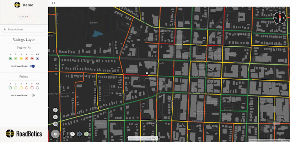
Task: Click the locate-me target icon
Action: point(55,124)
